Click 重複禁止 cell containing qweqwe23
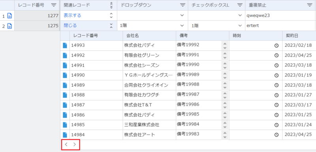 [280, 15]
